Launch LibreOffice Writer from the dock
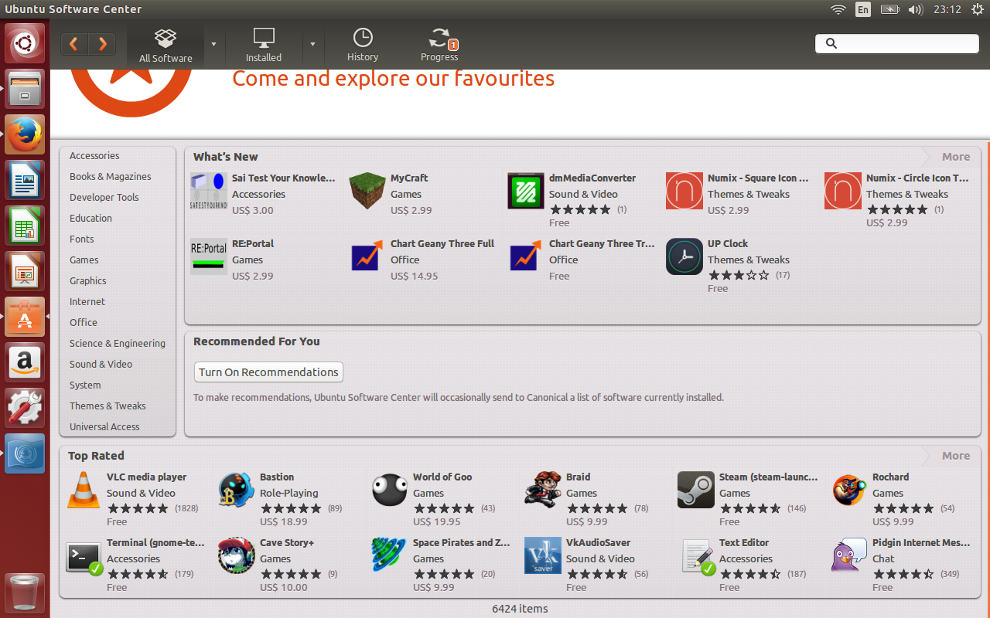This screenshot has width=990, height=618. [26, 180]
